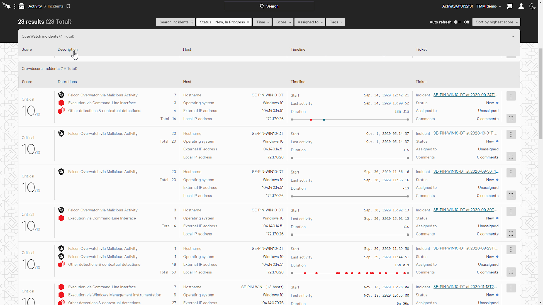Click Activity@f8132f3f account label
The height and width of the screenshot is (305, 543).
click(x=457, y=6)
